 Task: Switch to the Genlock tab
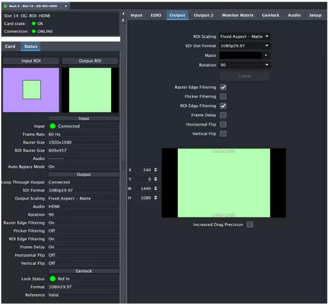[x=271, y=15]
